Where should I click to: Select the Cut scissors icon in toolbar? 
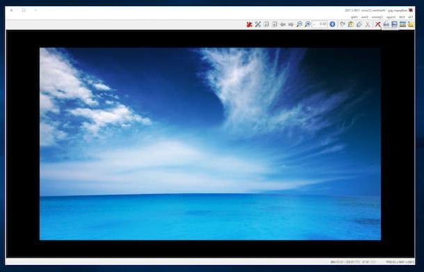368,24
